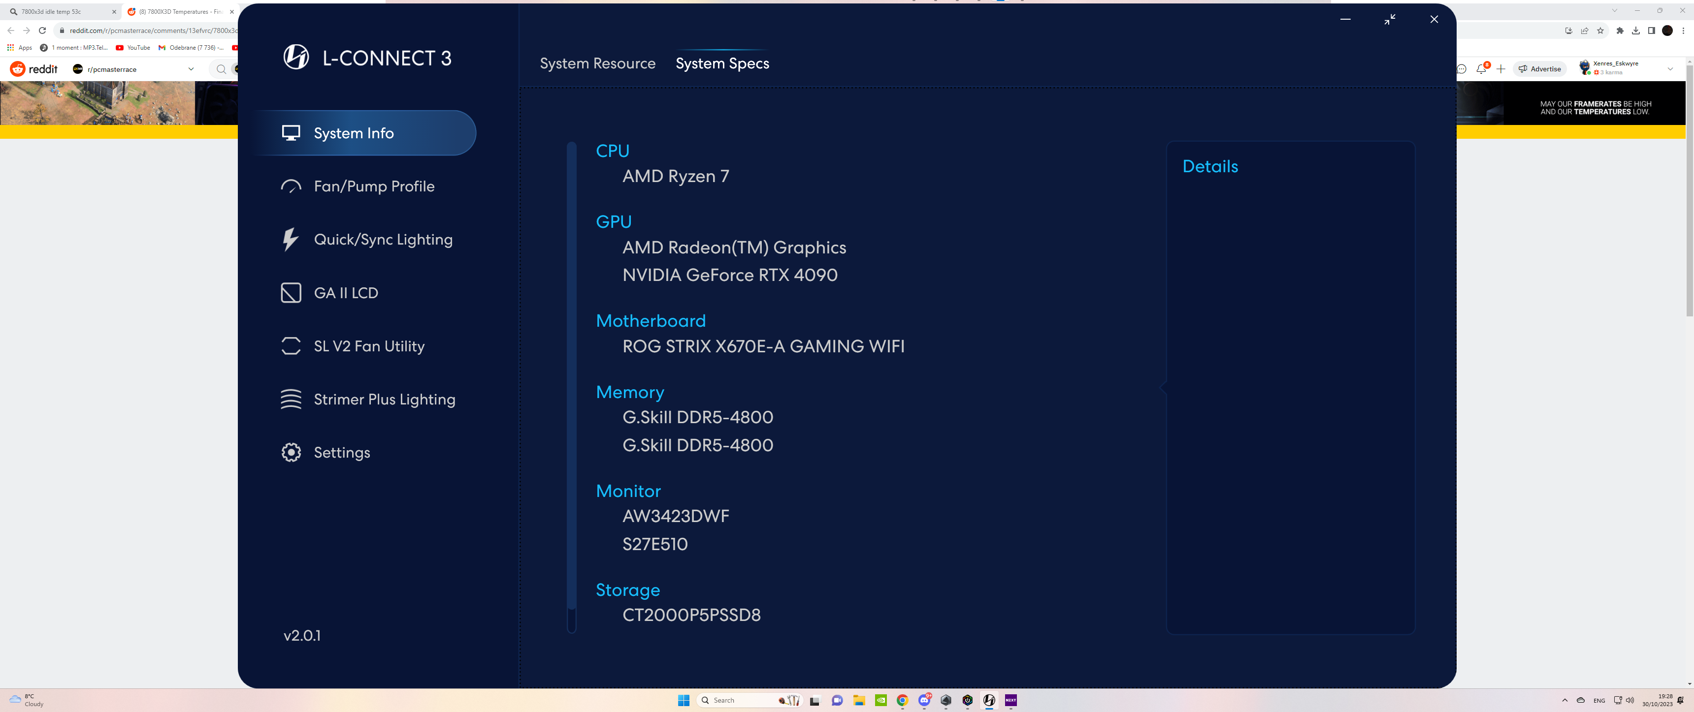
Task: Select the AW3423DWF monitor entry
Action: point(675,516)
